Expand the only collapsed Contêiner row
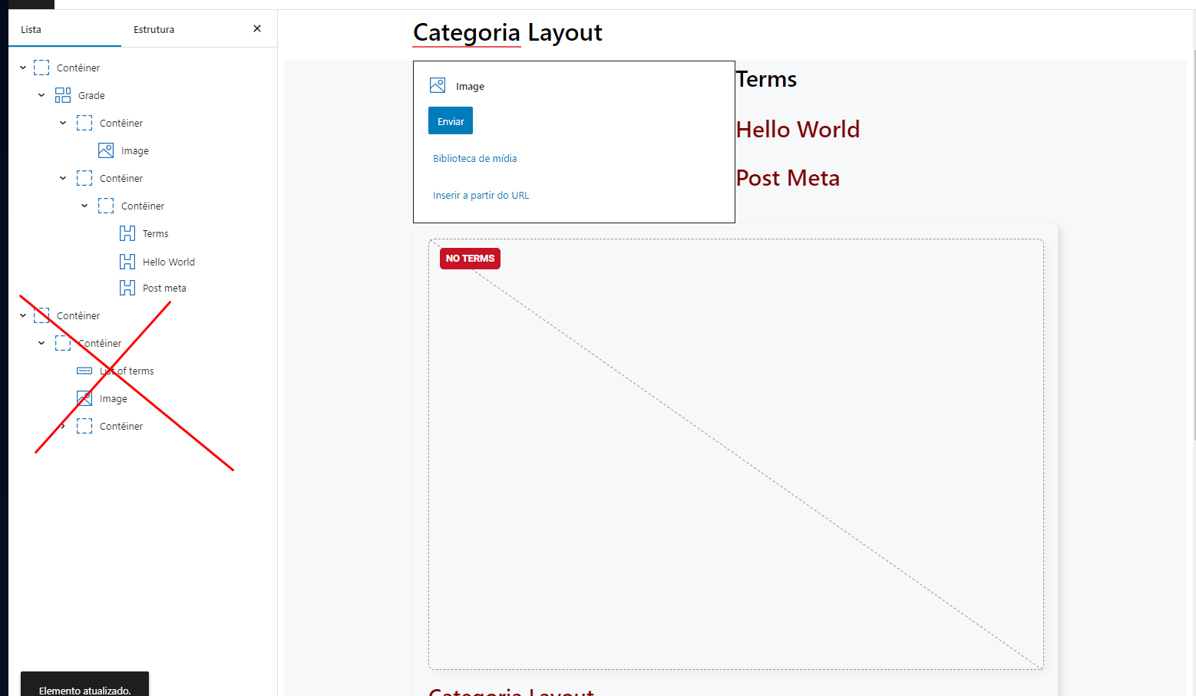Screen dimensions: 1196x696 (x=63, y=426)
